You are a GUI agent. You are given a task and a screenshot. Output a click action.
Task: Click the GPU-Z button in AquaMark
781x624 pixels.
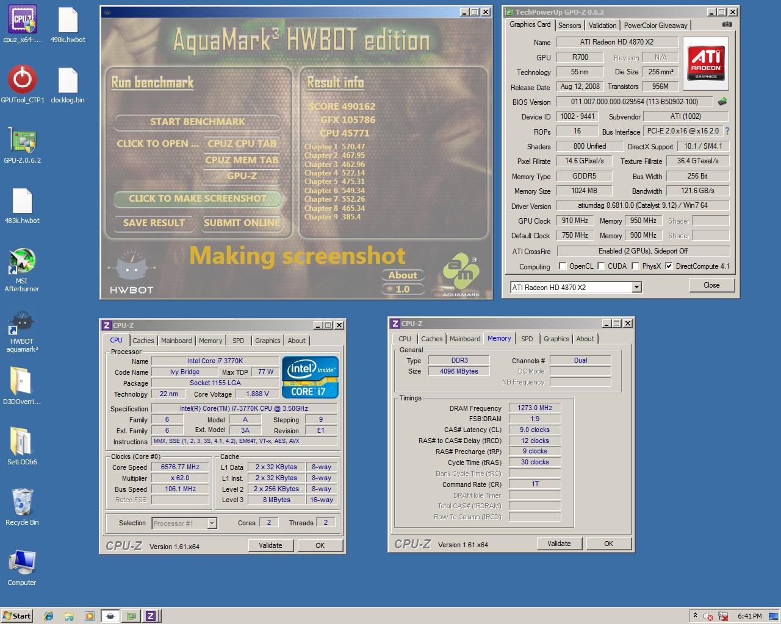[242, 176]
